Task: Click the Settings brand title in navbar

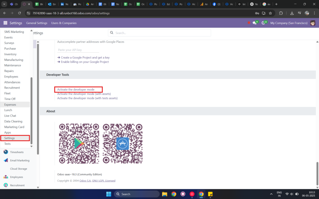Action: point(16,23)
